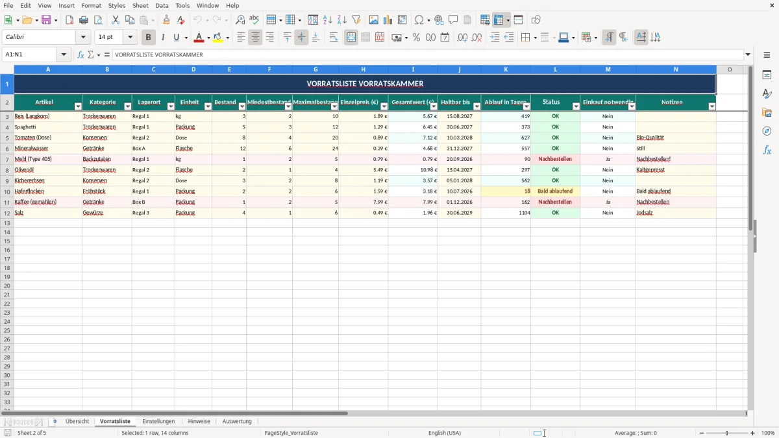The height and width of the screenshot is (438, 779).
Task: Clear direct formatting icon
Action: tap(180, 20)
